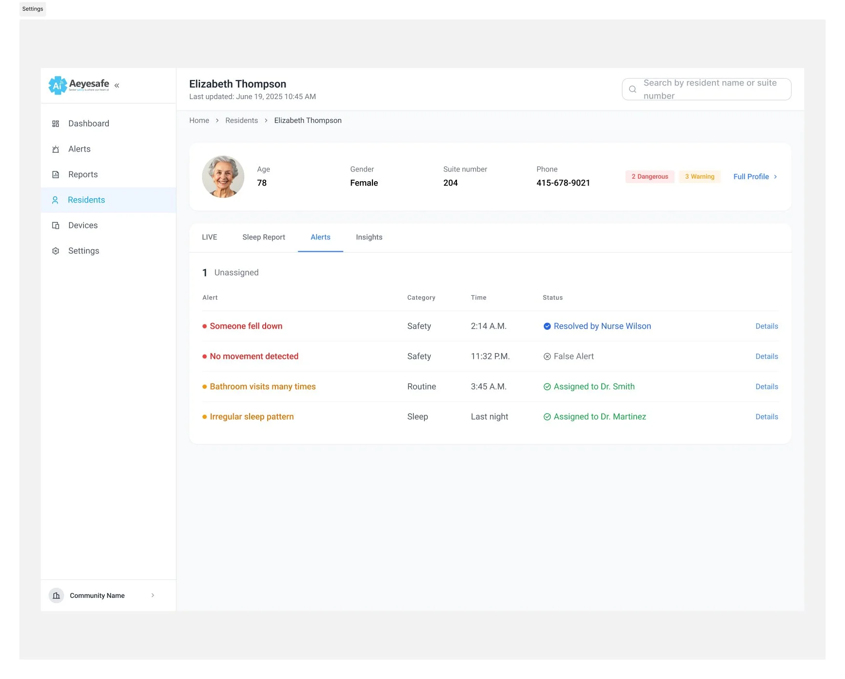Viewport: 845px width, 679px height.
Task: Focus the resident search field
Action: [707, 89]
